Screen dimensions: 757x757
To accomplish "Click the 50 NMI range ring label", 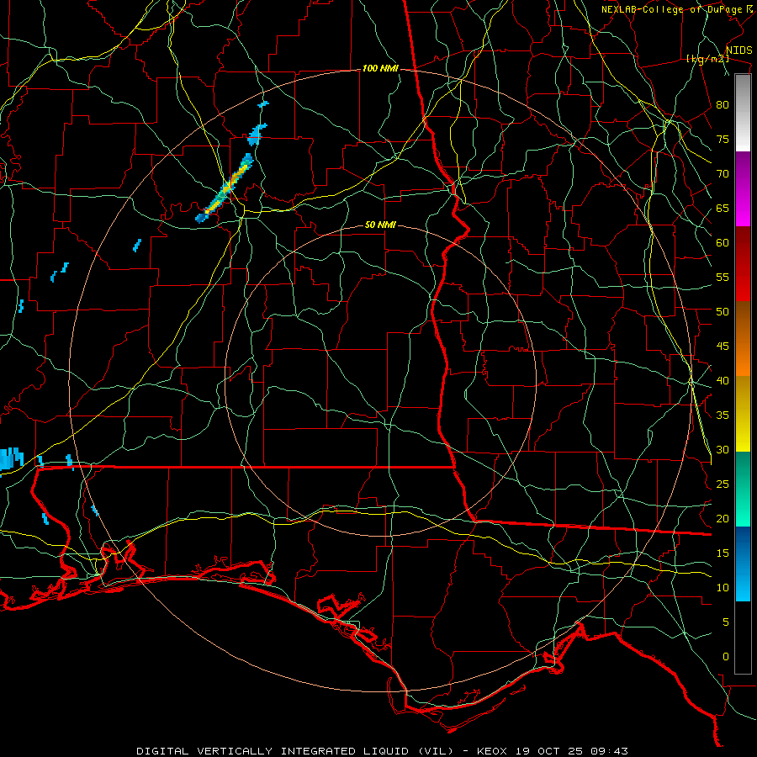I will (380, 225).
